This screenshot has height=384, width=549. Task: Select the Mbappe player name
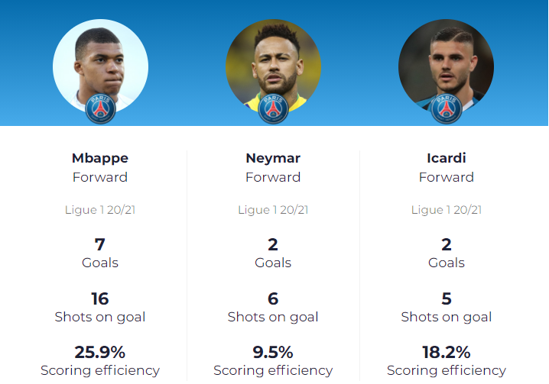pyautogui.click(x=100, y=158)
